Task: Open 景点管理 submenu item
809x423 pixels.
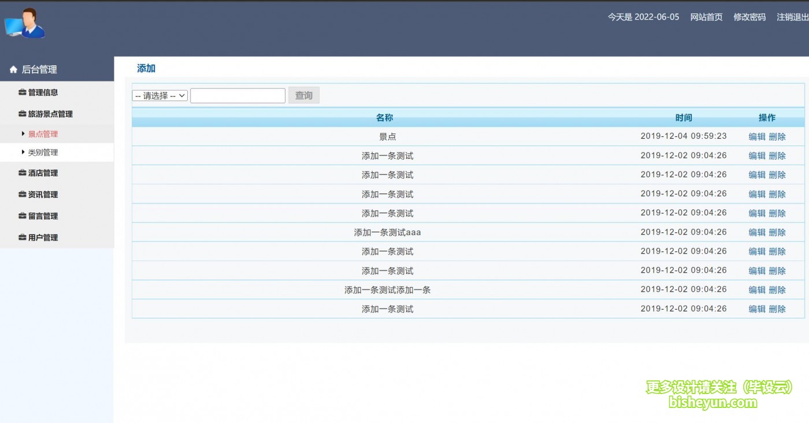Action: pyautogui.click(x=43, y=134)
